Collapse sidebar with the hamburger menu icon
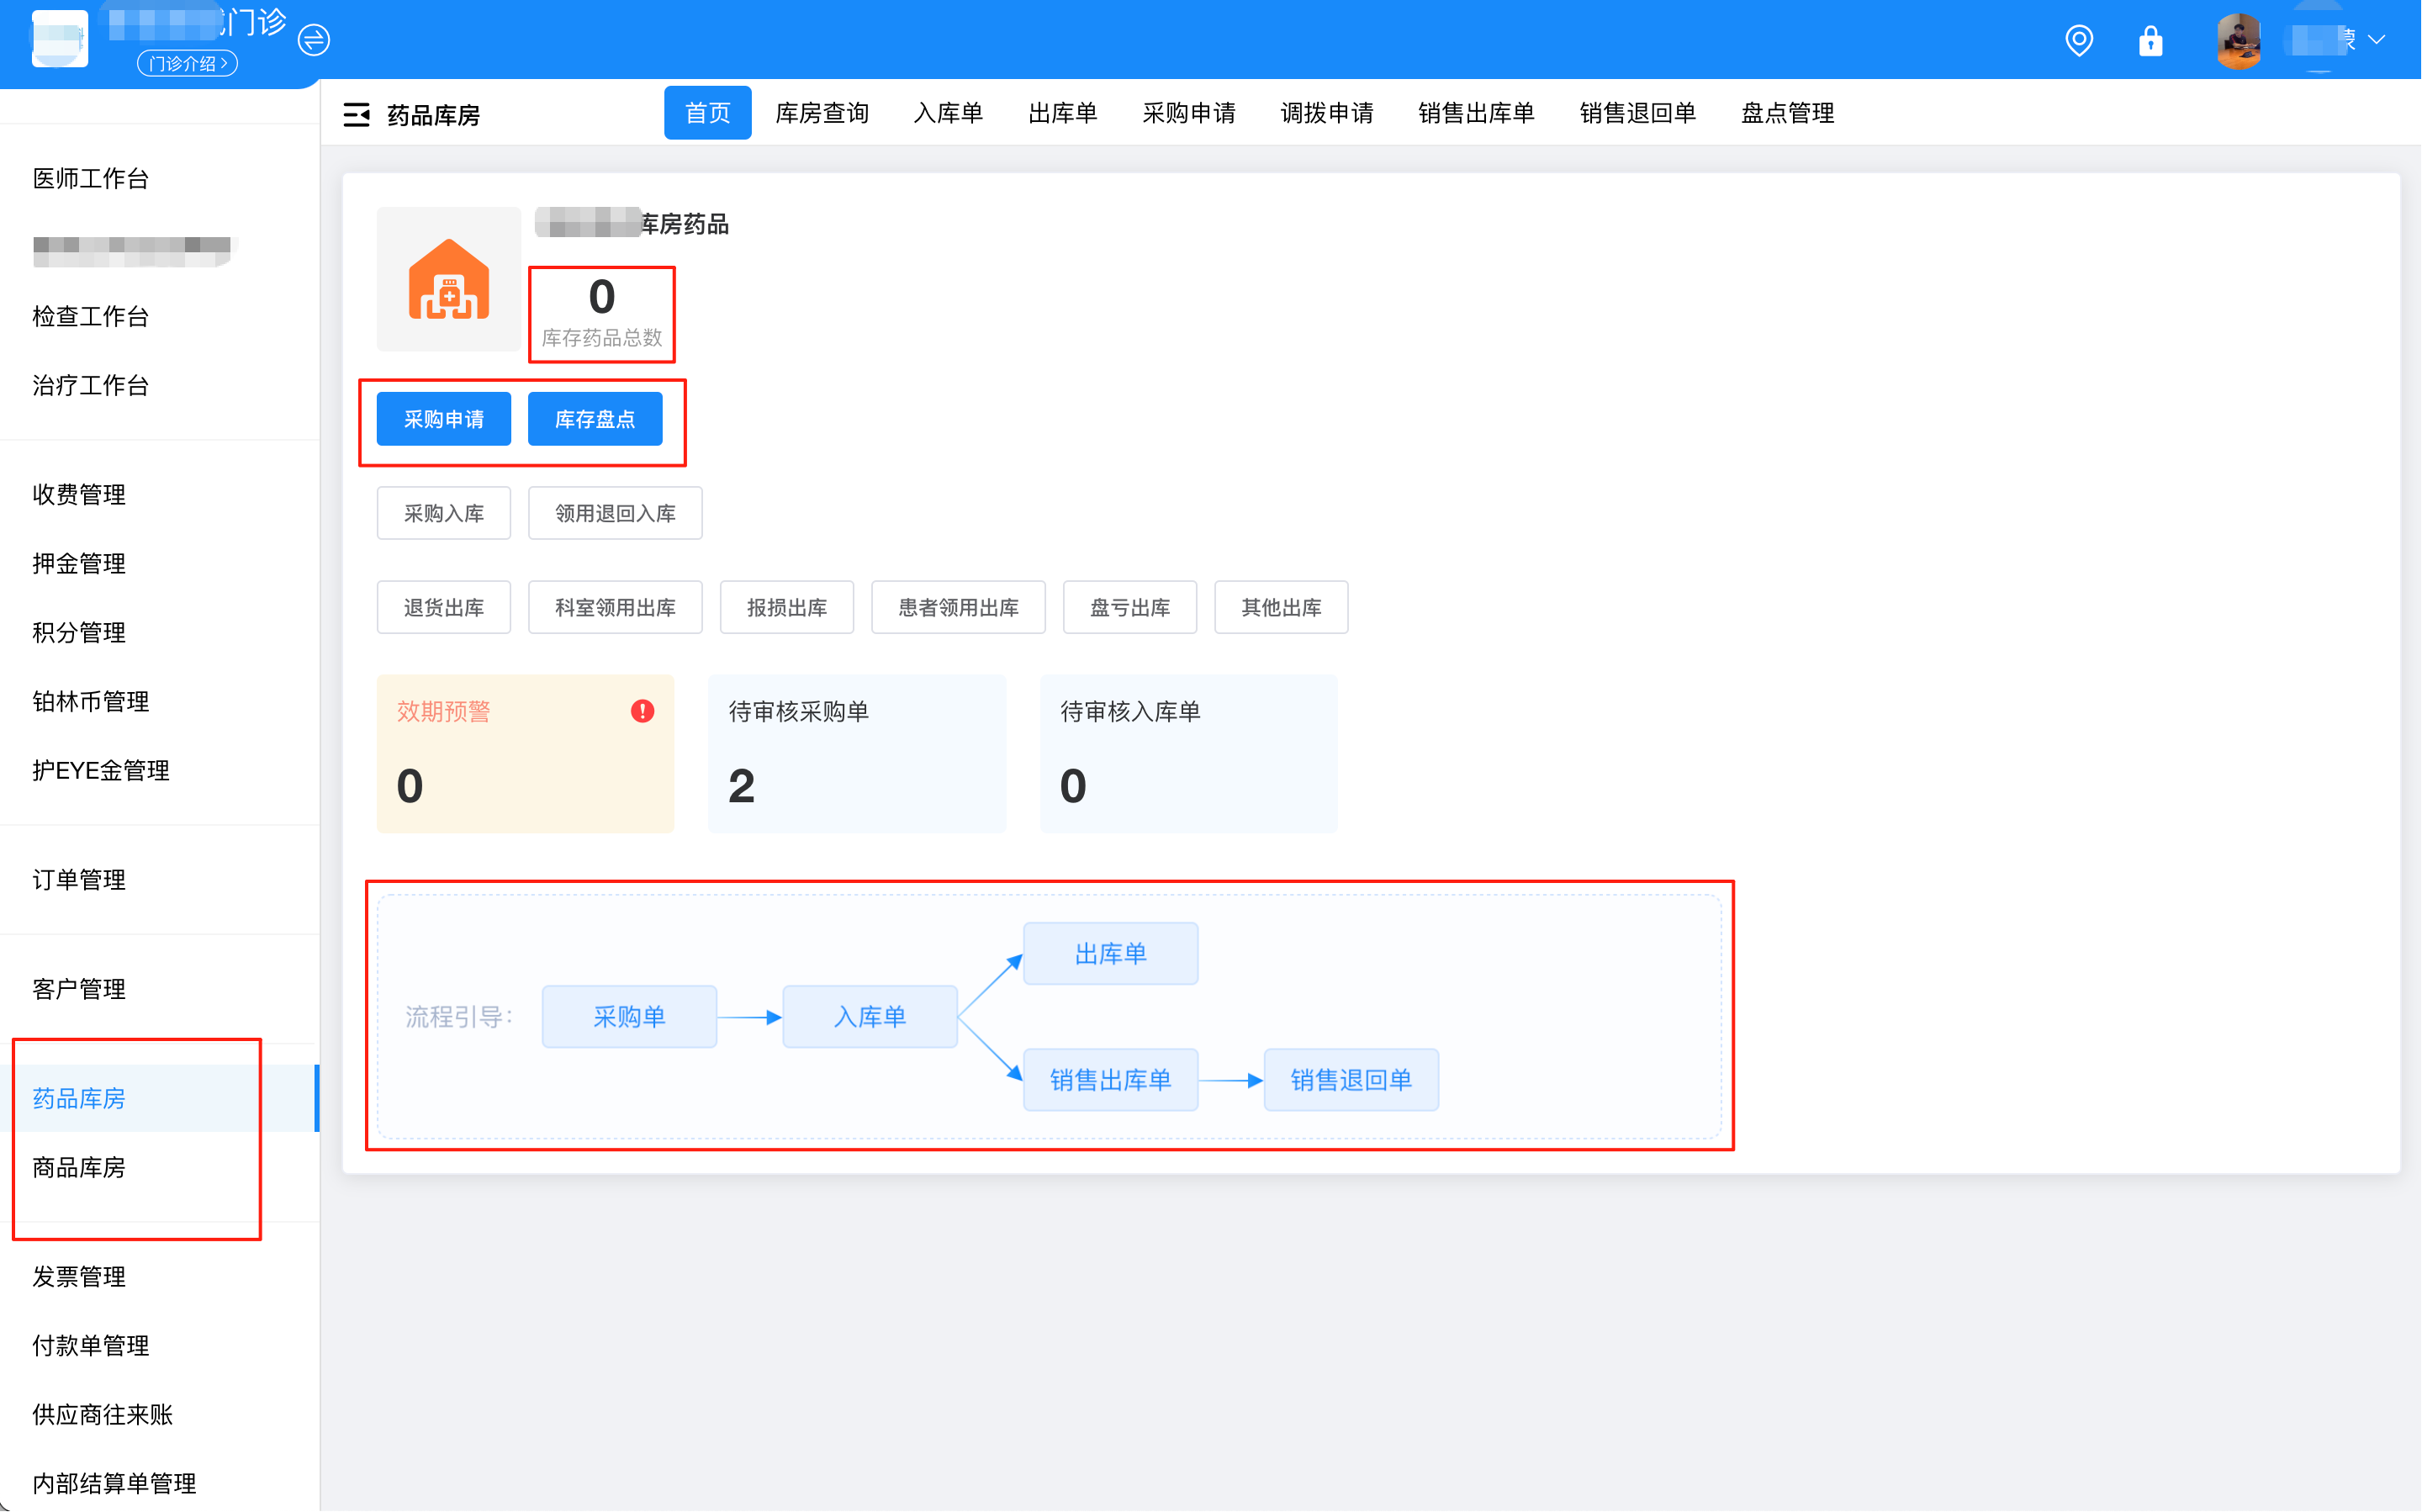This screenshot has width=2422, height=1512. (x=356, y=115)
